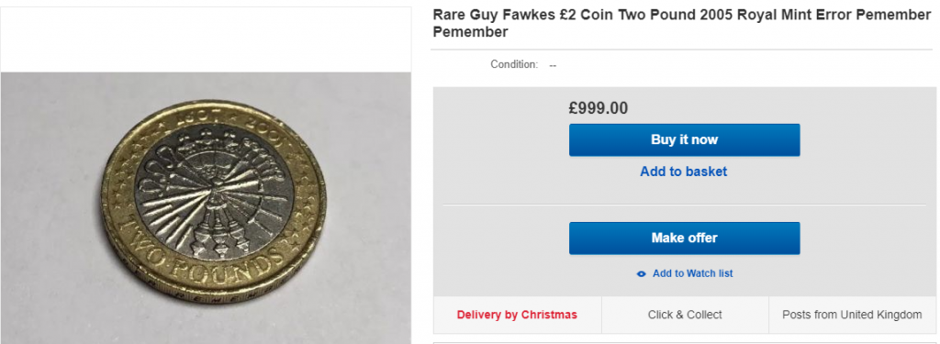Add the coin to basket
The image size is (940, 344).
tap(683, 172)
